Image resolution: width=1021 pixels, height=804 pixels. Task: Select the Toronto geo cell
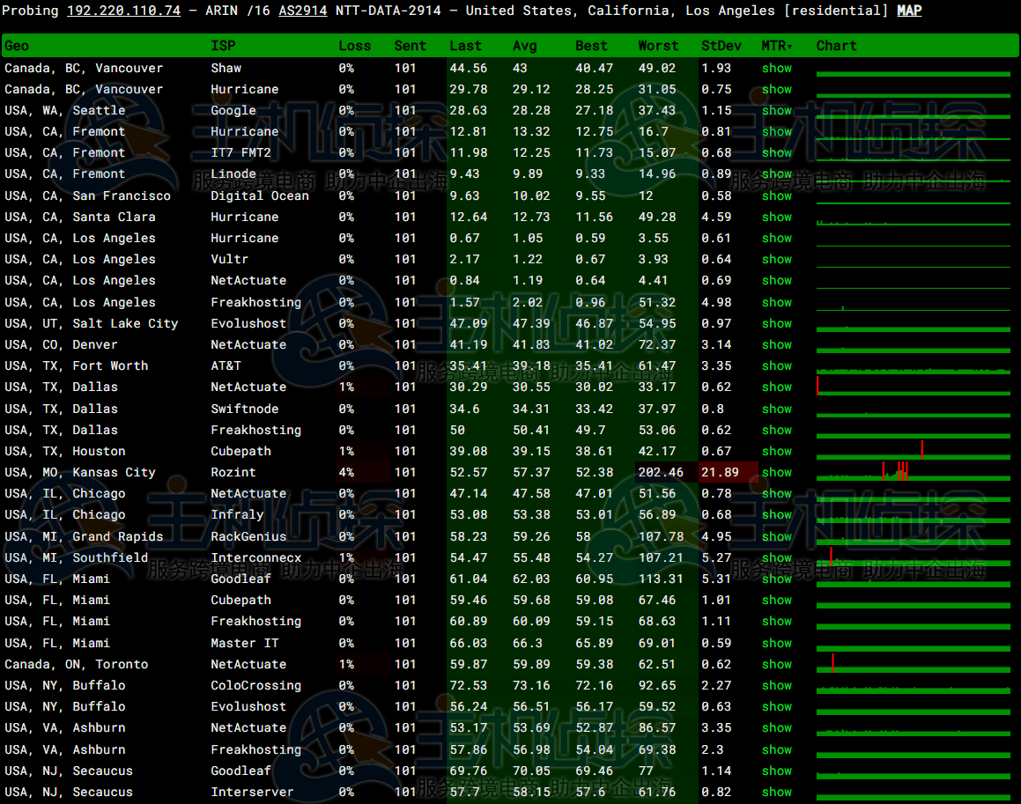click(76, 664)
